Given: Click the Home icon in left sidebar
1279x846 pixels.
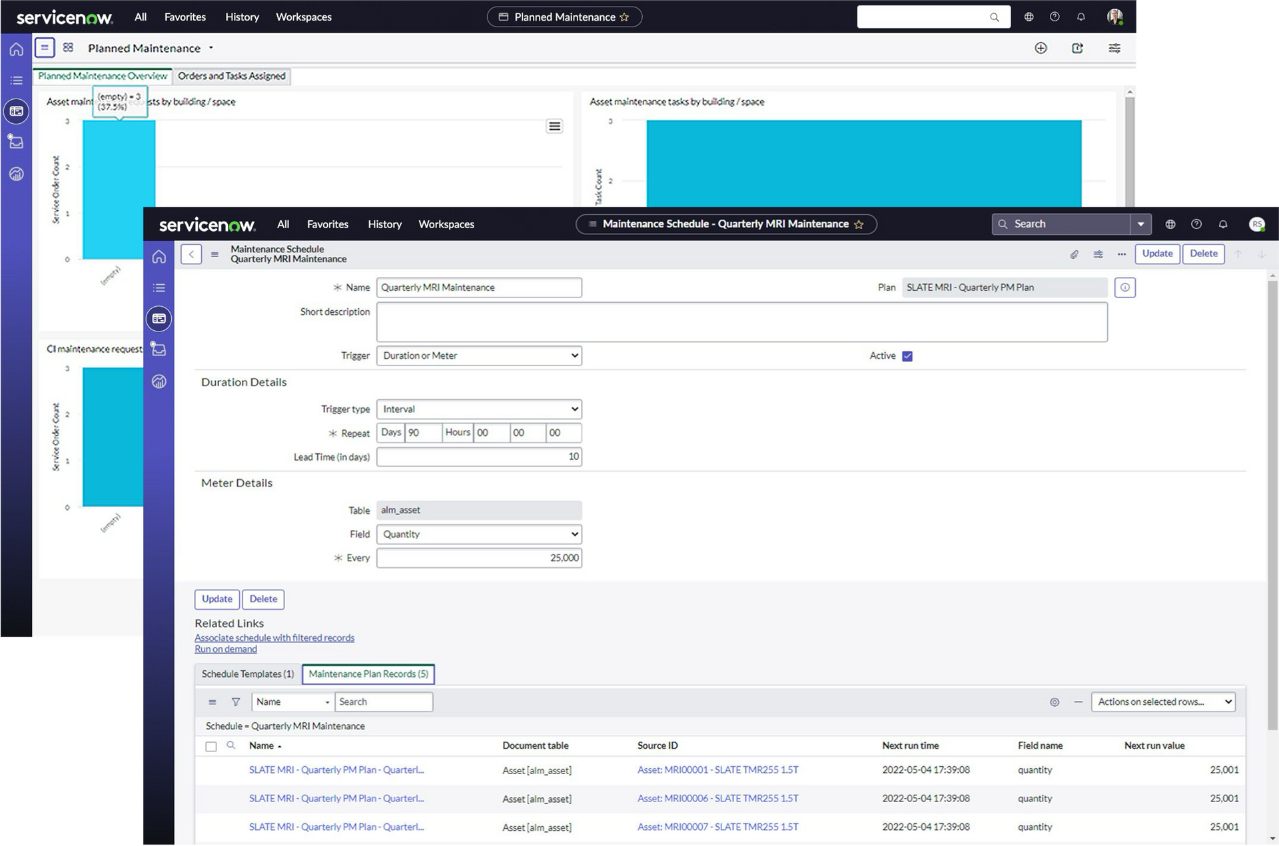Looking at the screenshot, I should click(159, 256).
